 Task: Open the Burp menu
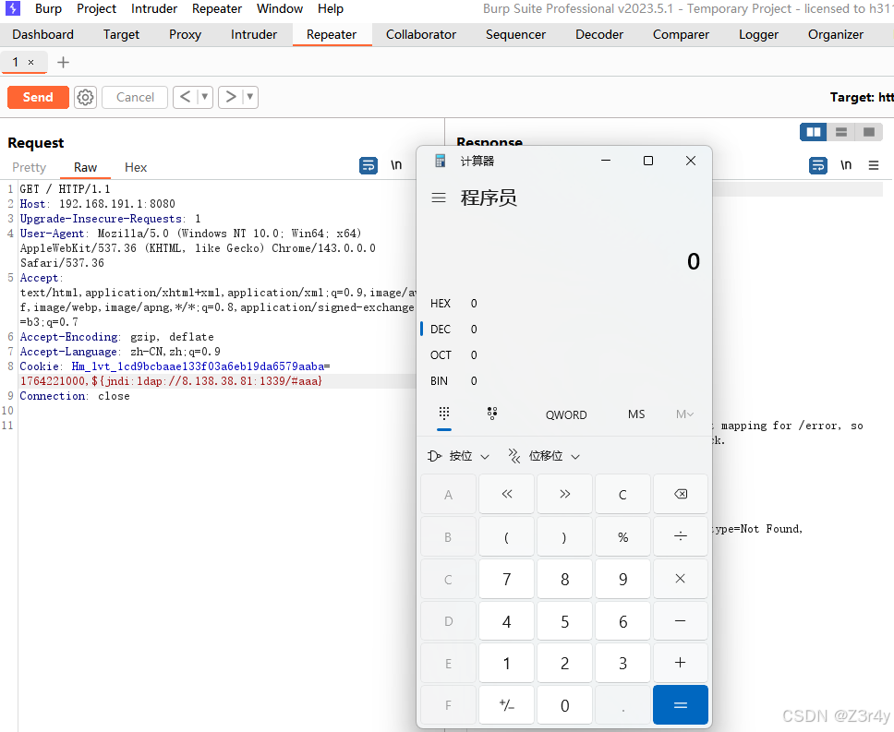point(48,8)
